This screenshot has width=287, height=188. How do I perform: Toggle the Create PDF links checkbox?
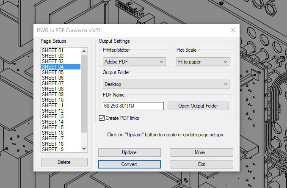pos(102,118)
